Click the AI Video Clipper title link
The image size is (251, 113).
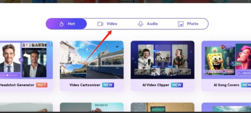pyautogui.click(x=156, y=85)
